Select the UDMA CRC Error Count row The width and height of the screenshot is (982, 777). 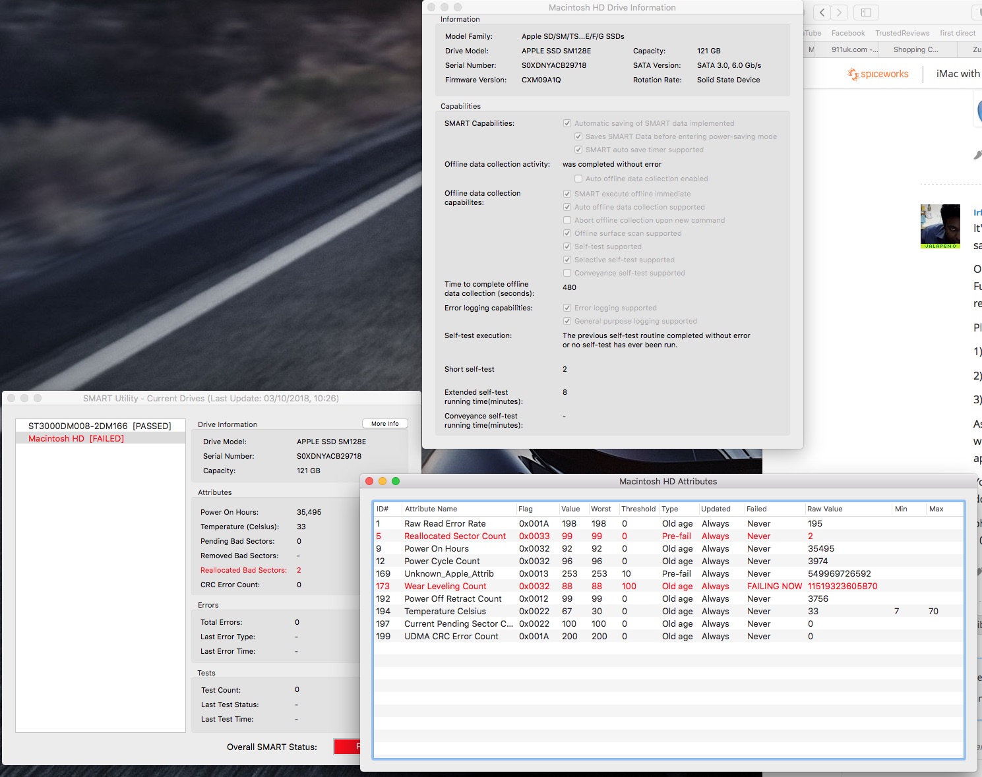pyautogui.click(x=668, y=637)
